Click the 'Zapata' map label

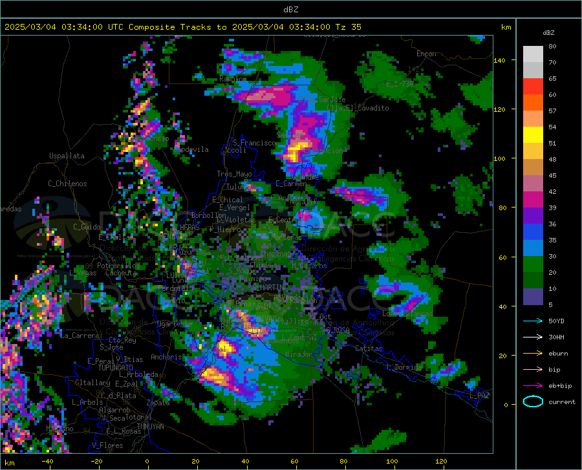point(158,403)
